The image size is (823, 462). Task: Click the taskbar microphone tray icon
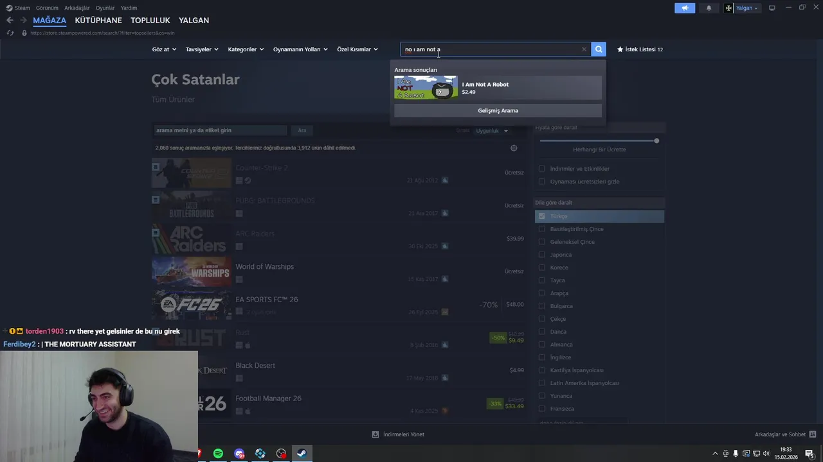(736, 454)
